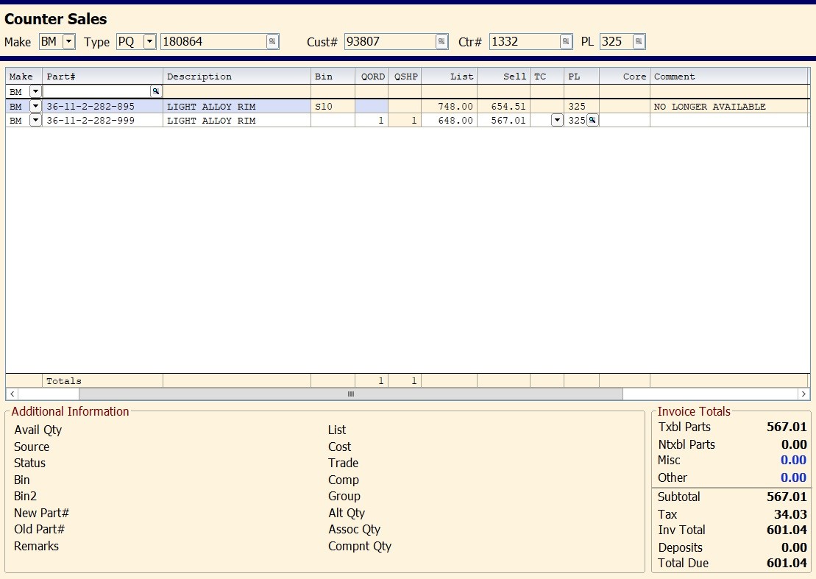The image size is (816, 579).
Task: Click the Inv Total amount 601.04
Action: [x=787, y=530]
